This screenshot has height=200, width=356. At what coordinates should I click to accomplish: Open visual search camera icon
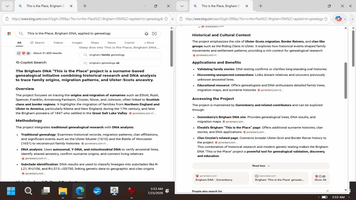[154, 33]
